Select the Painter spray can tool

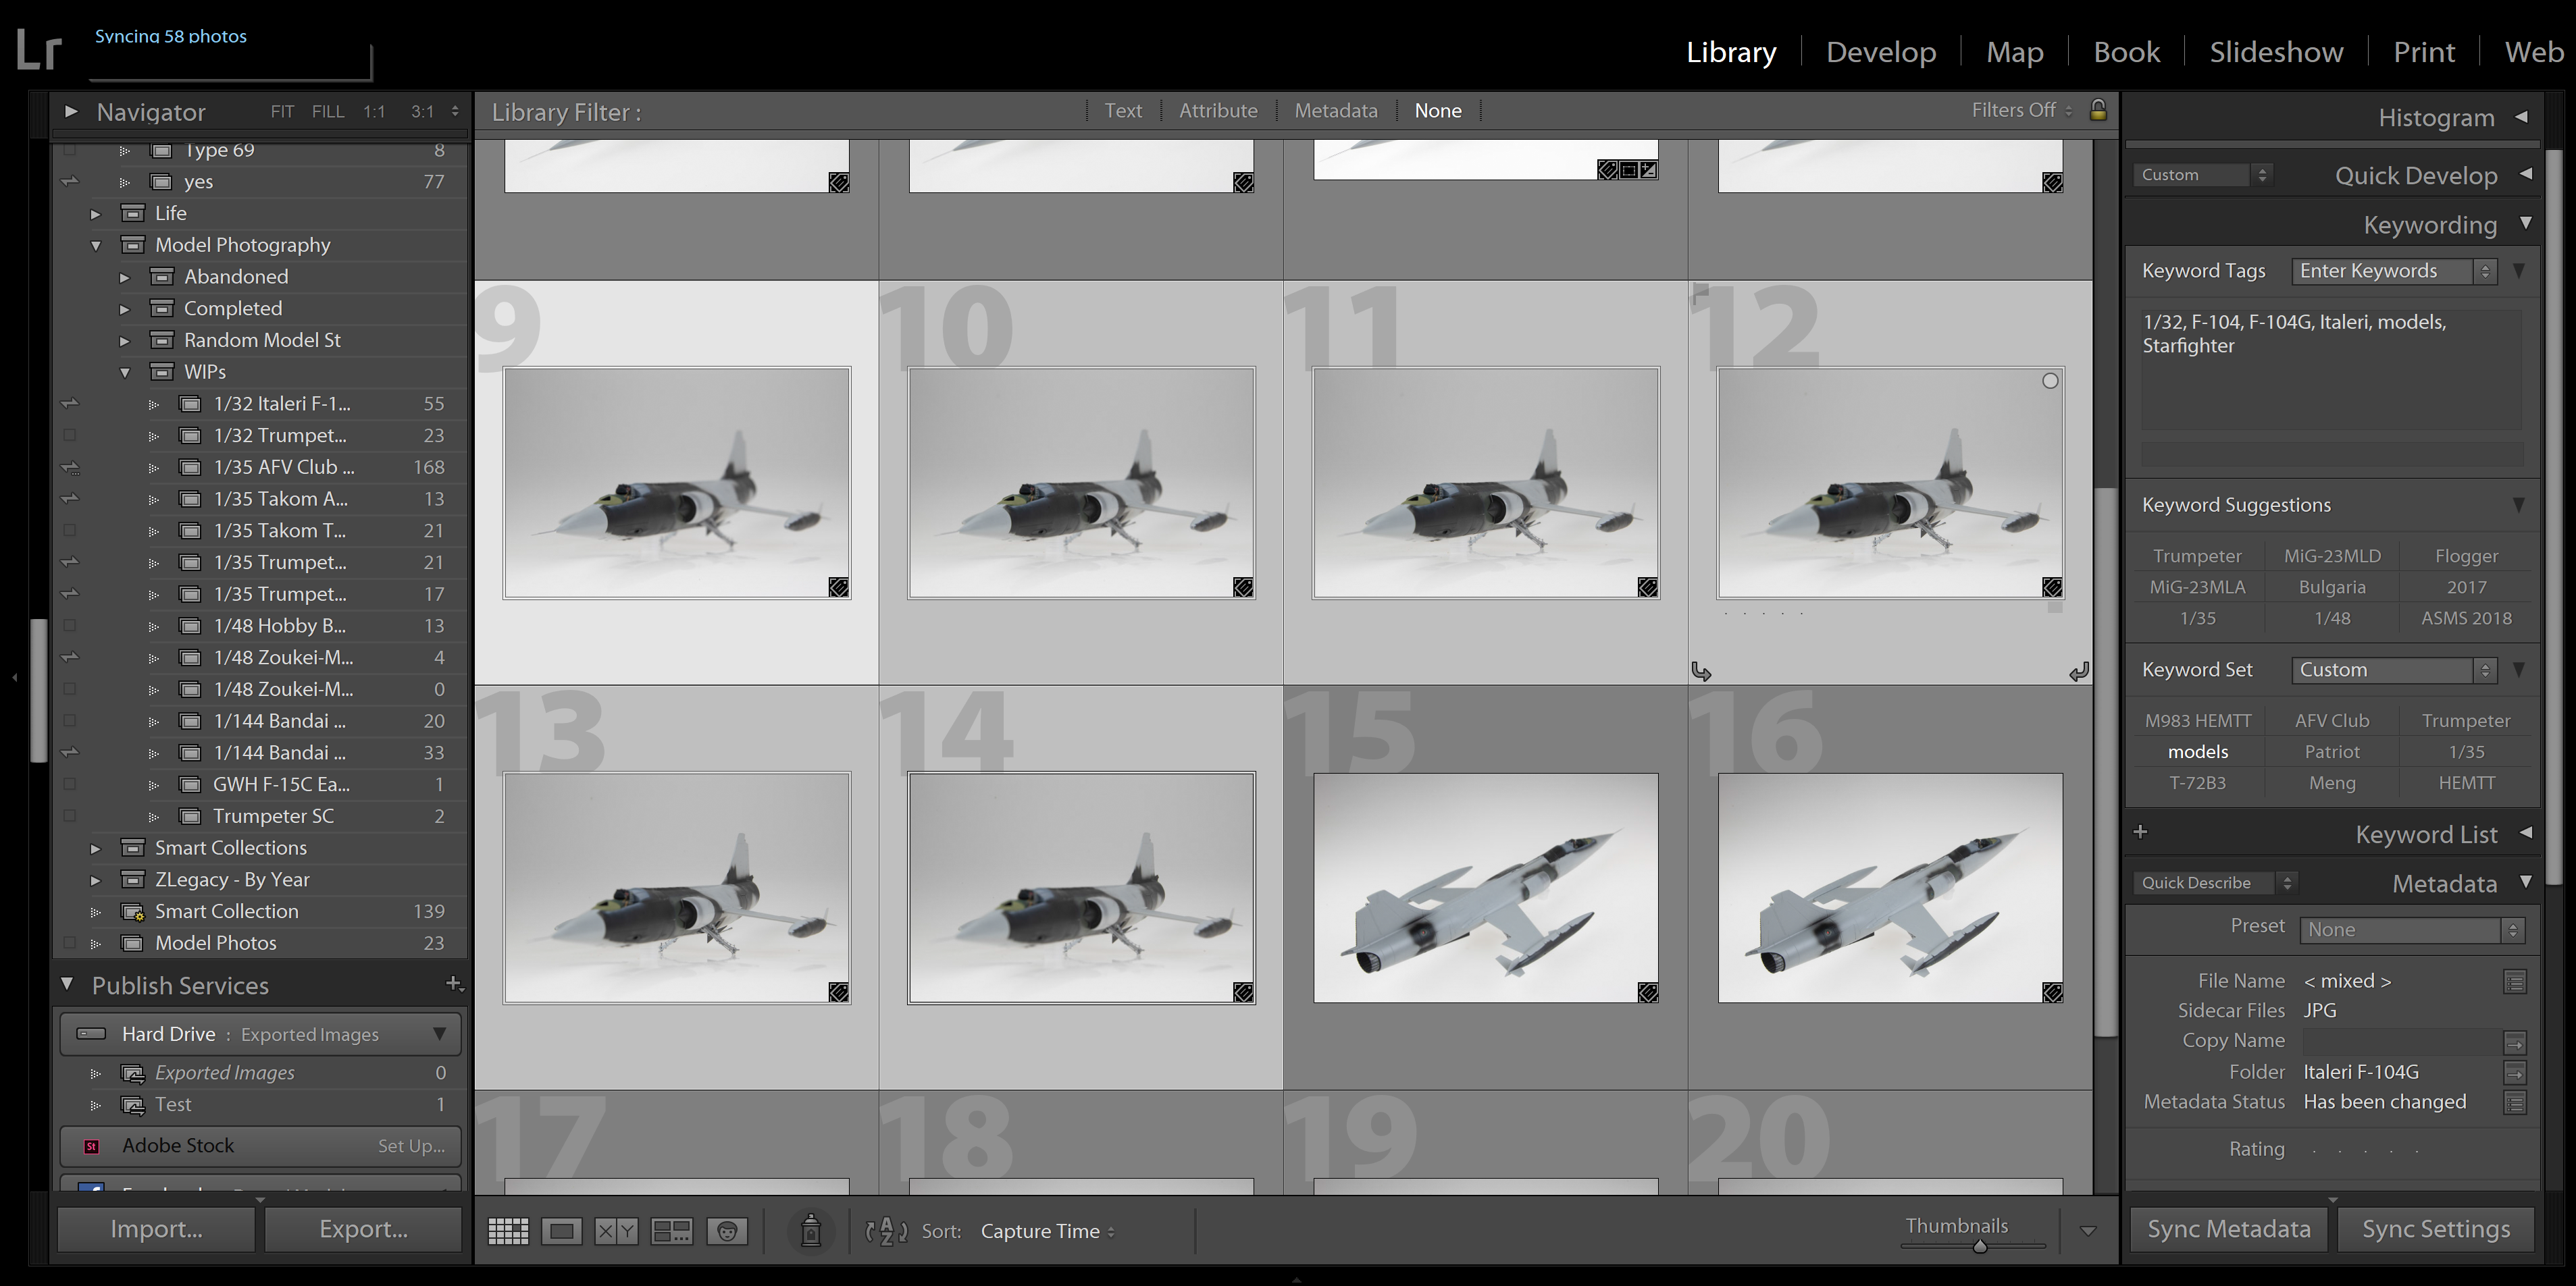pos(811,1231)
